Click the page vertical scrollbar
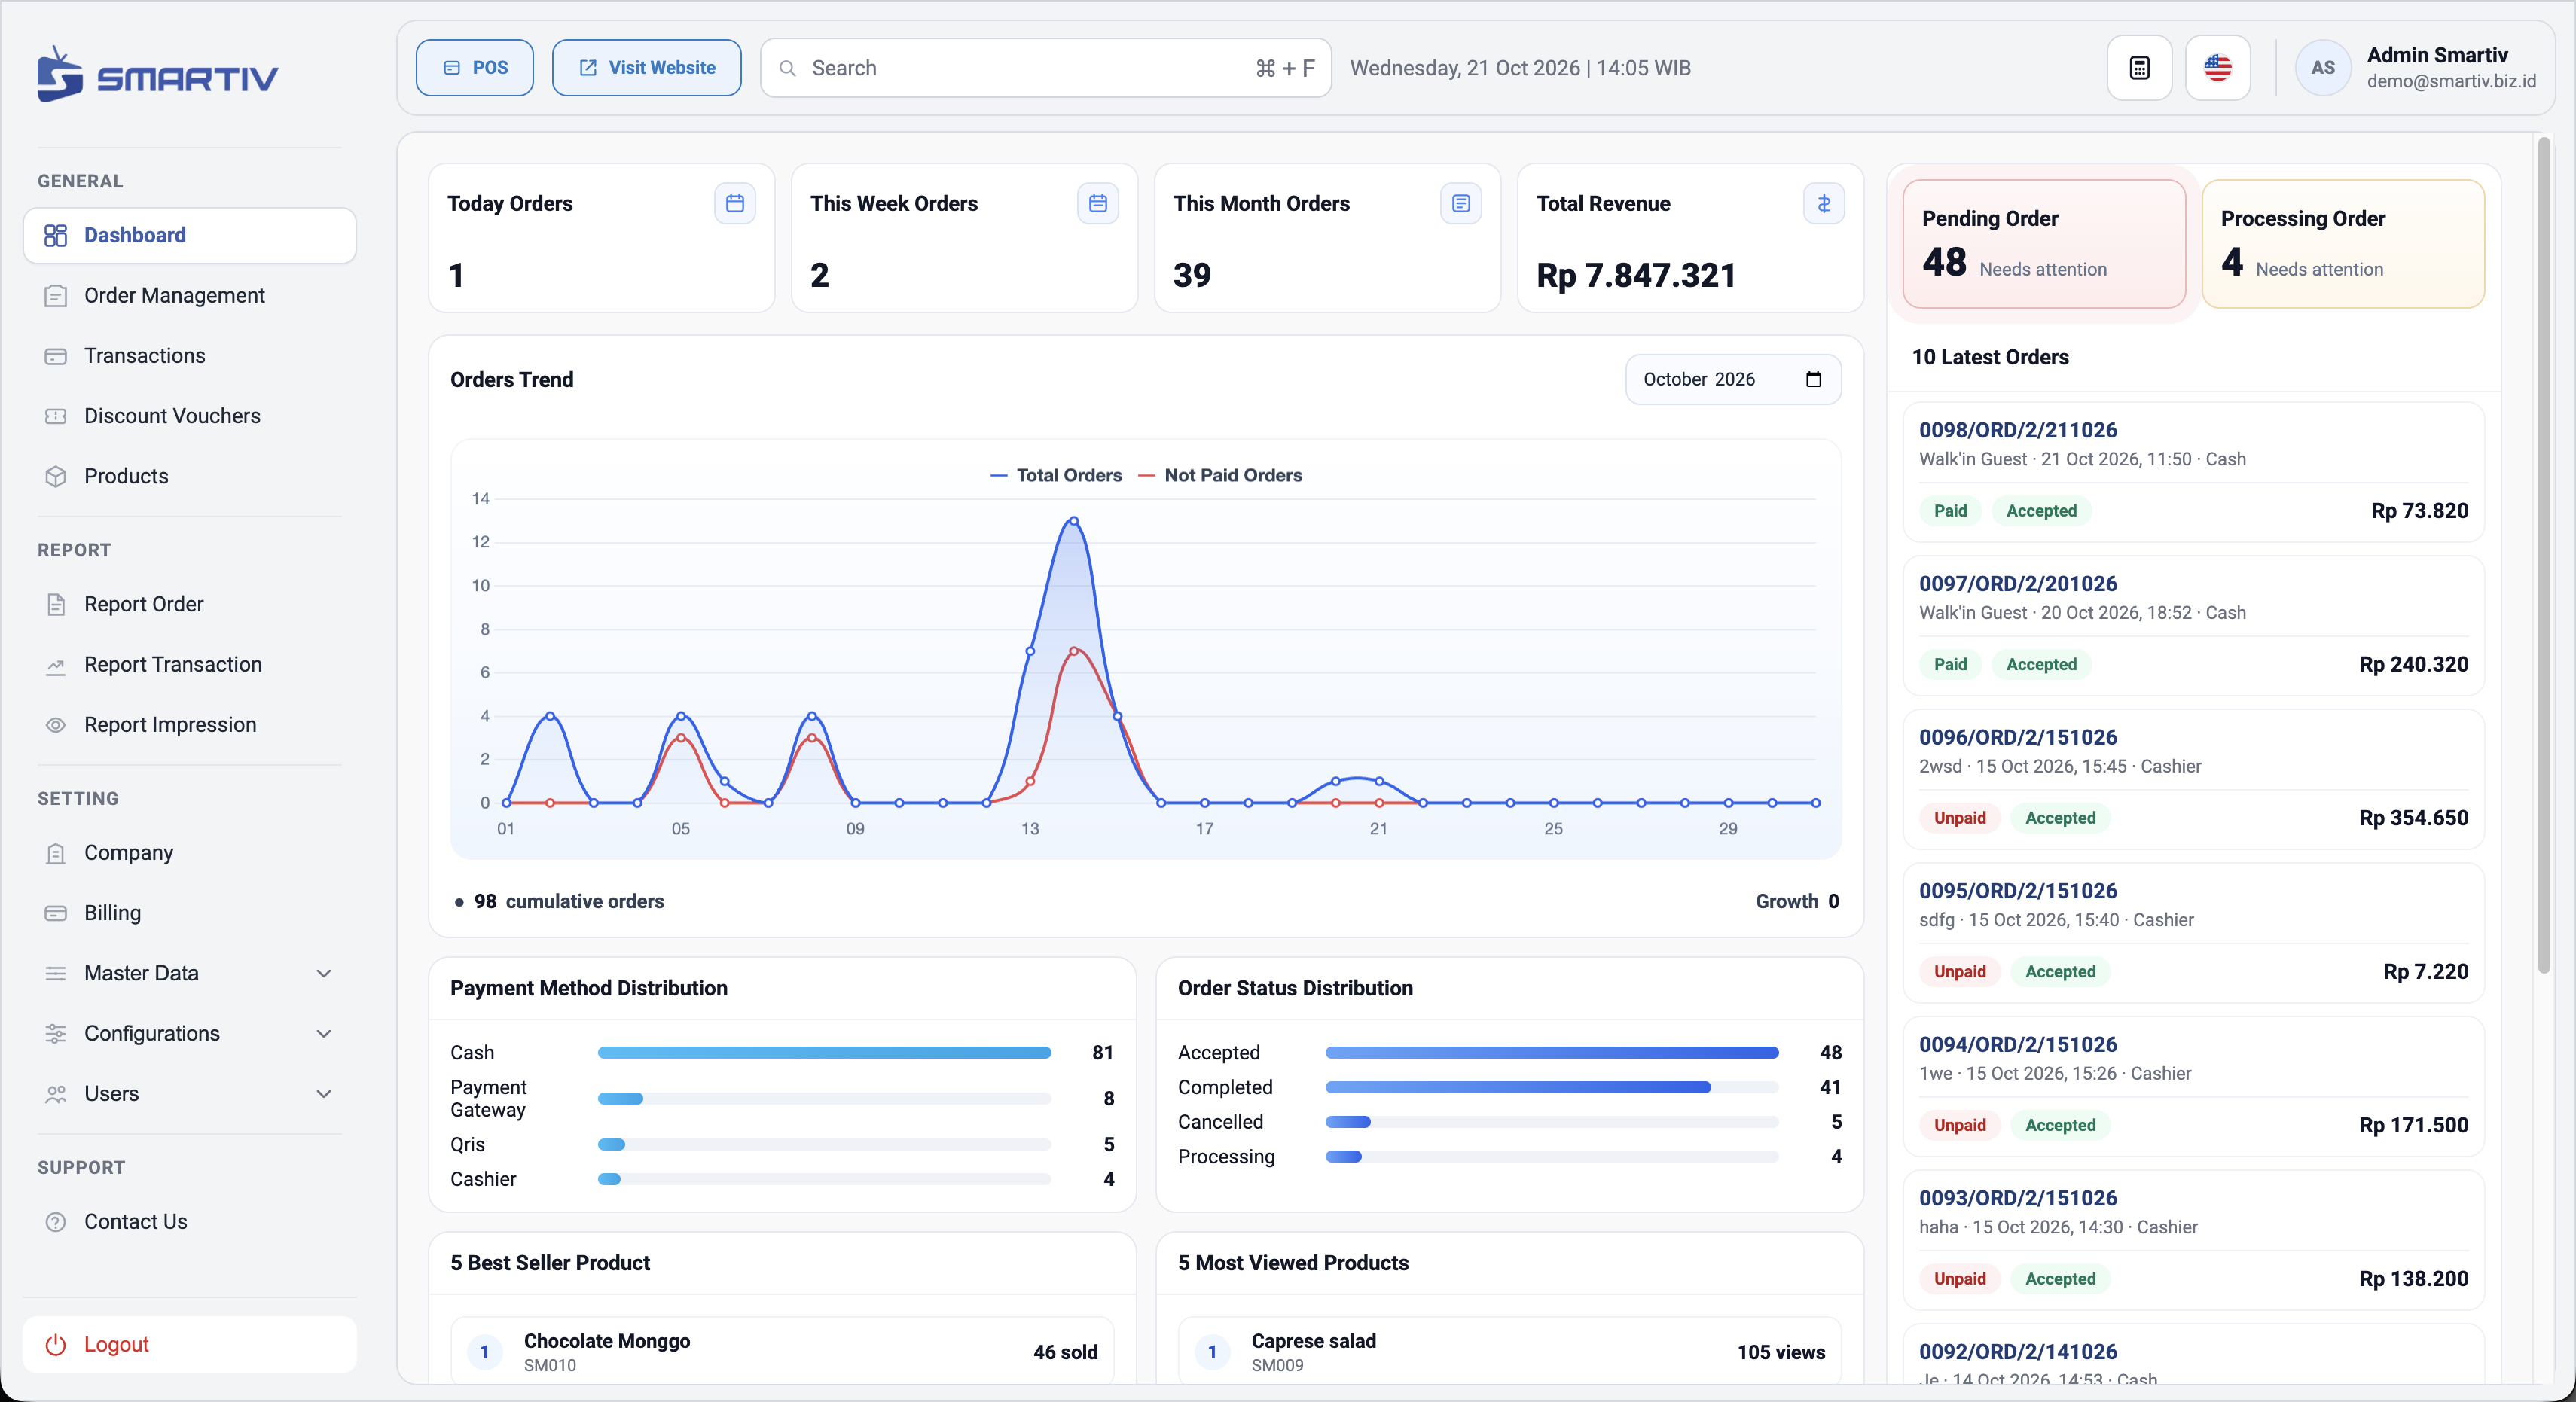Viewport: 2576px width, 1402px height. pyautogui.click(x=2544, y=555)
